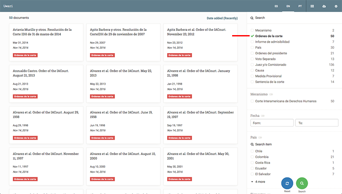Uncheck Ordenes de la corte filter
This screenshot has height=194, width=342.
tap(252, 36)
